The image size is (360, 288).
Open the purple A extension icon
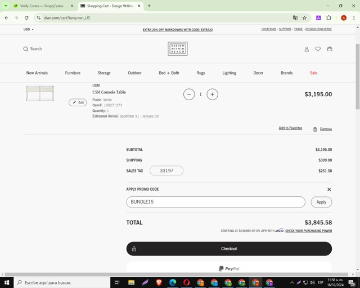click(x=318, y=18)
